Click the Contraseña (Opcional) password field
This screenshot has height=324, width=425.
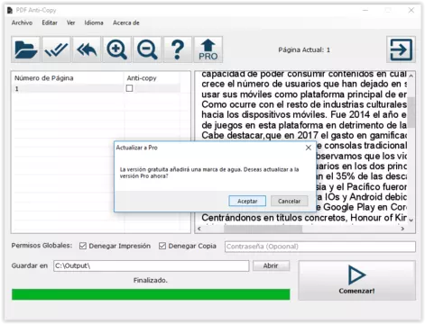(320, 247)
